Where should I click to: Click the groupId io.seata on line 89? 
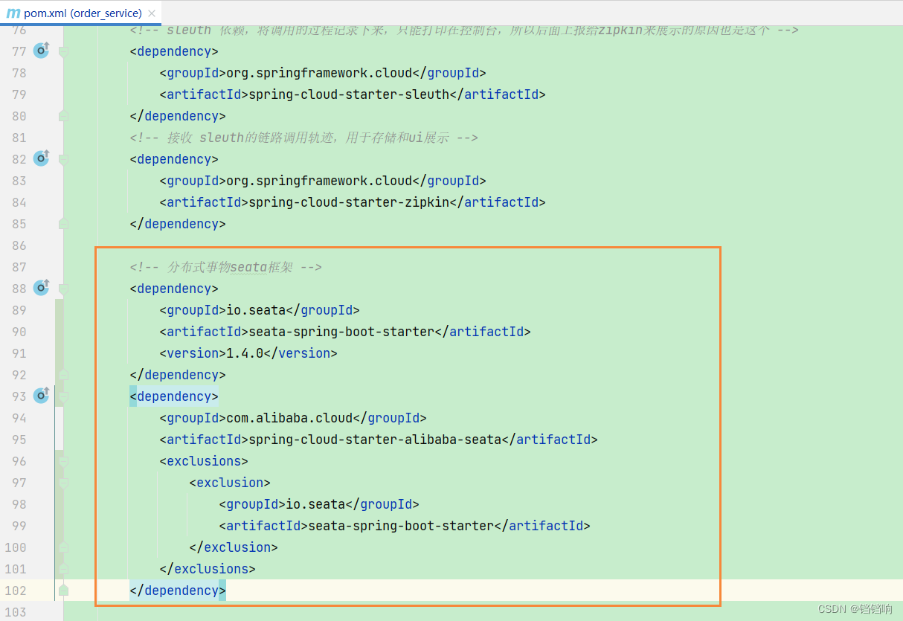(x=256, y=310)
